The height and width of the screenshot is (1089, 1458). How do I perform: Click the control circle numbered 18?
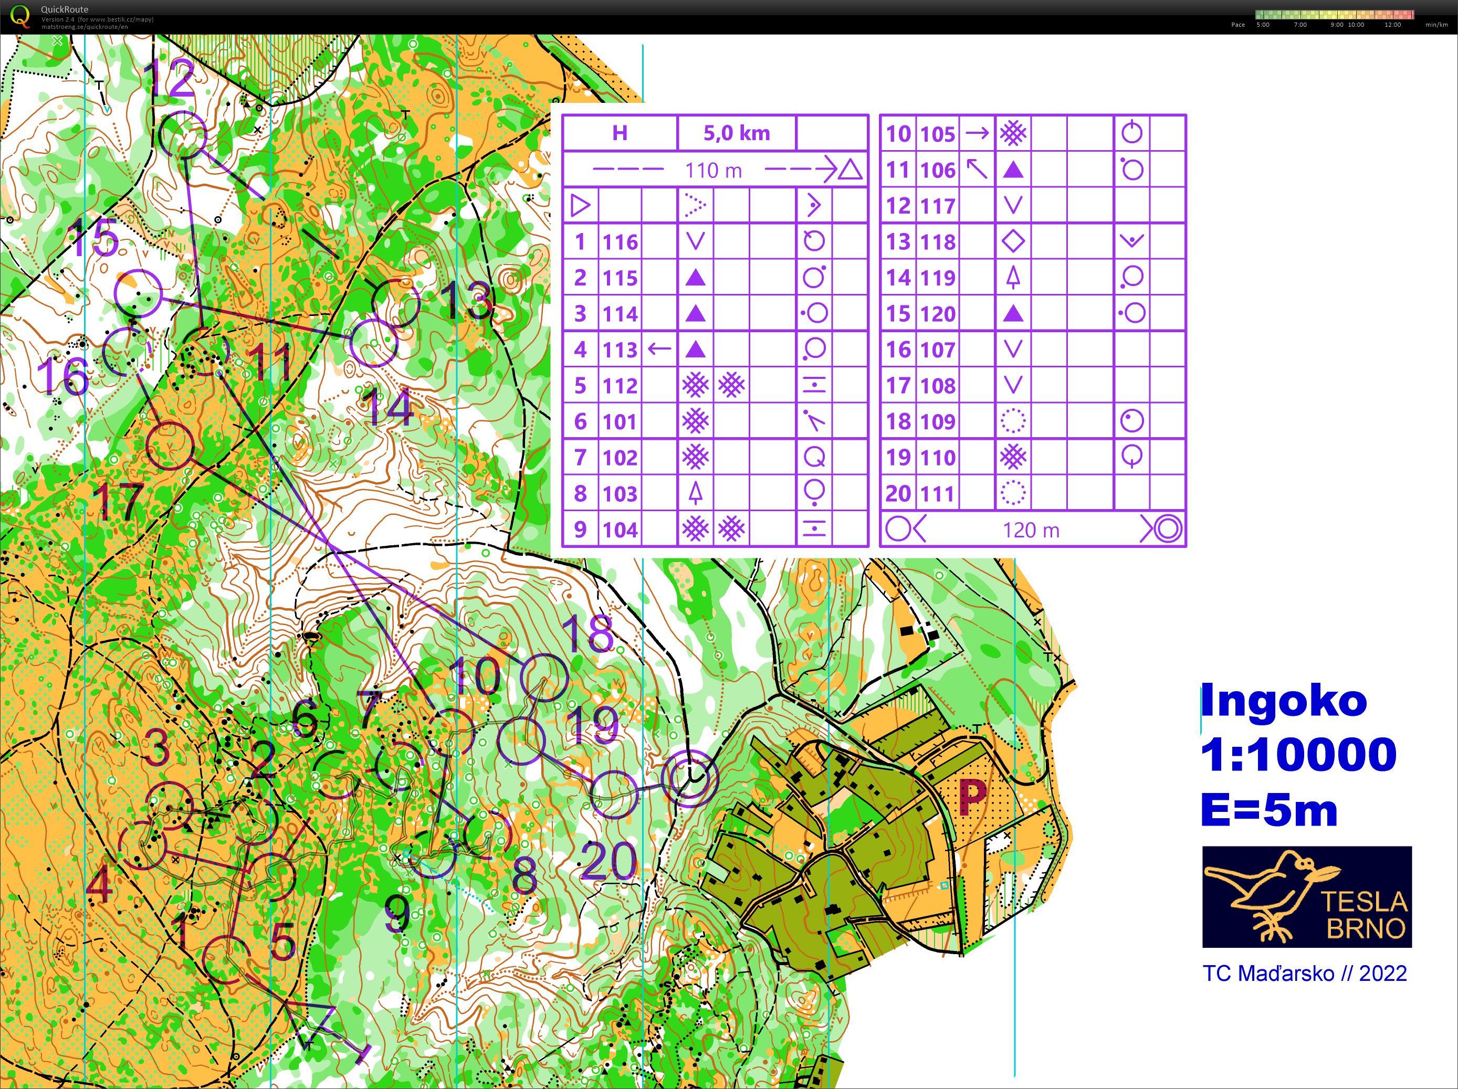pos(544,677)
